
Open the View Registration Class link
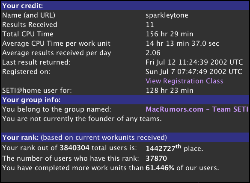pyautogui.click(x=185, y=81)
